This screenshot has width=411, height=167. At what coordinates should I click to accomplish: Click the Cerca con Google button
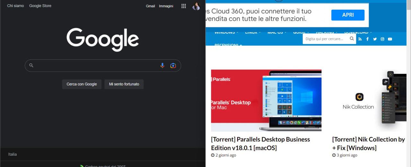(x=82, y=84)
